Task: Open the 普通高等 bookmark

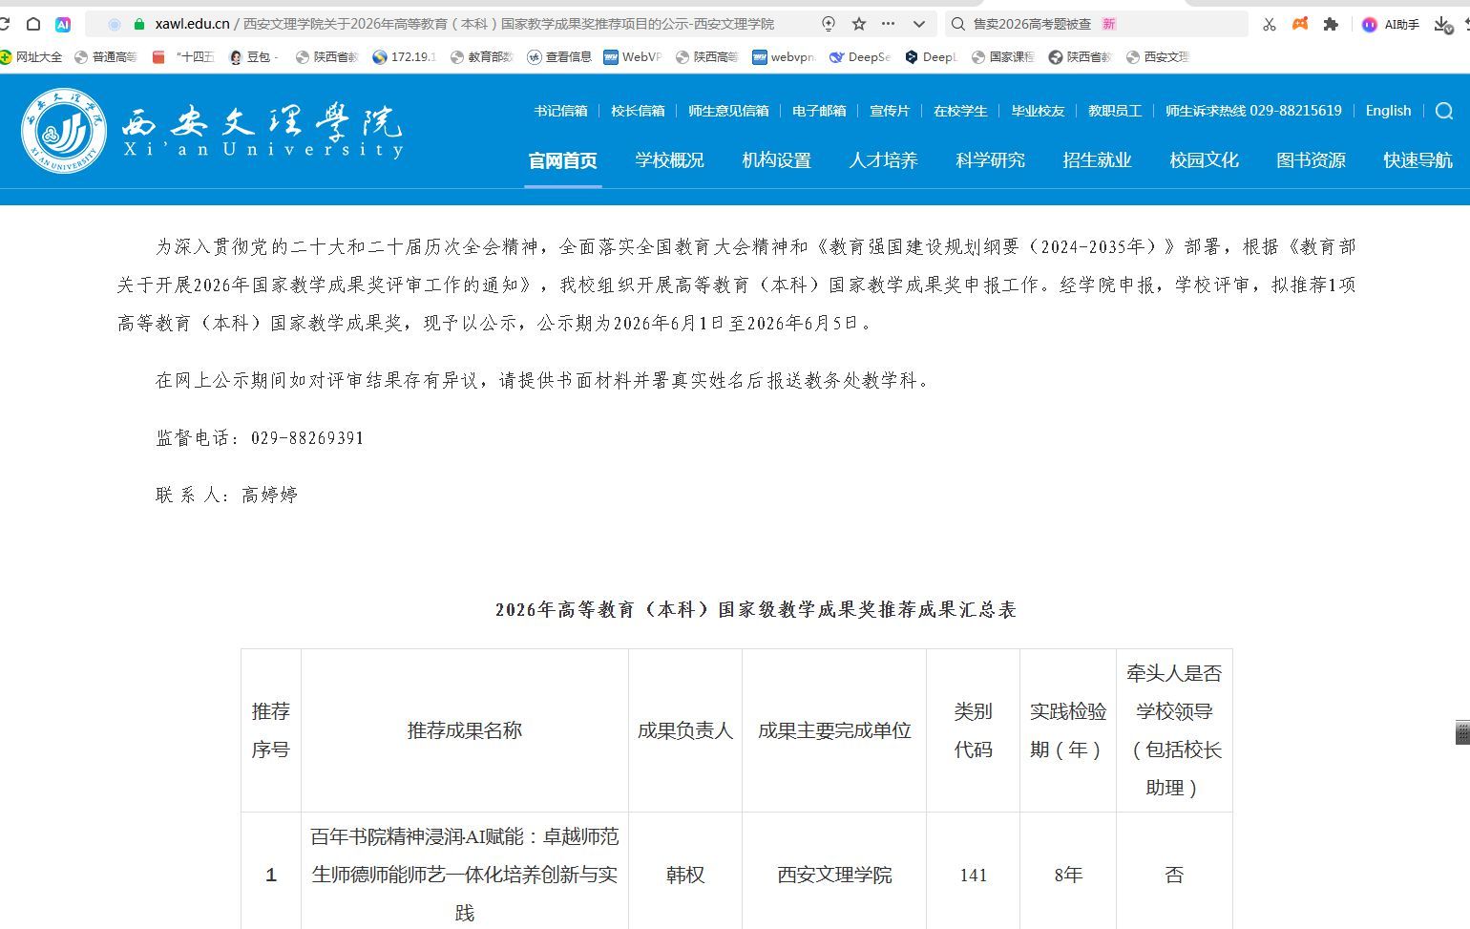Action: click(x=106, y=57)
